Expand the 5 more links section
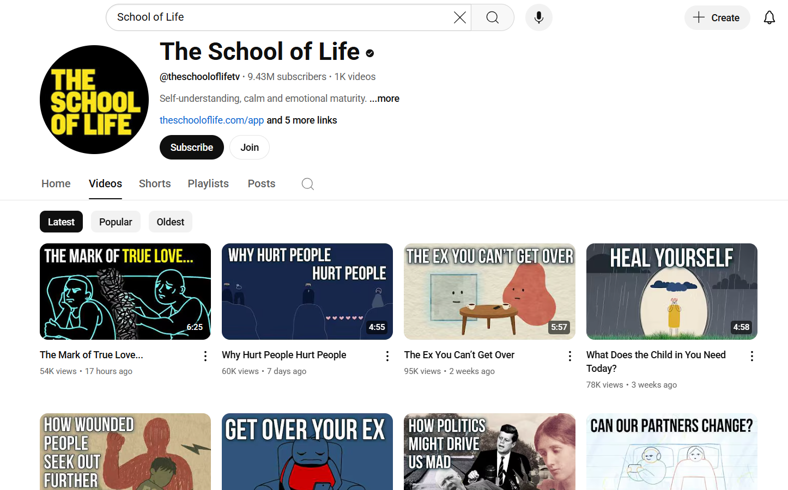The height and width of the screenshot is (490, 788). tap(301, 120)
